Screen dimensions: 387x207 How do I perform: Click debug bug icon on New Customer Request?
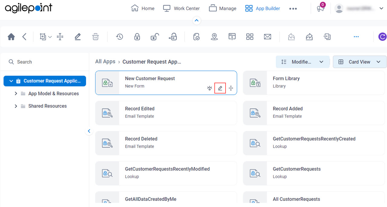210,88
